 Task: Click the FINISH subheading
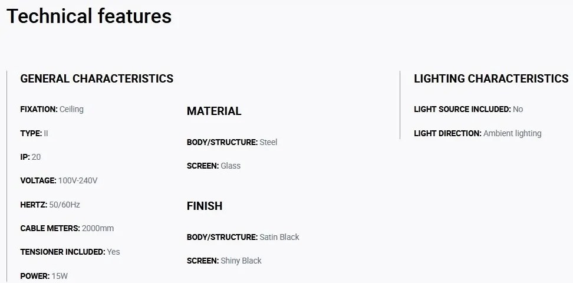(x=205, y=206)
